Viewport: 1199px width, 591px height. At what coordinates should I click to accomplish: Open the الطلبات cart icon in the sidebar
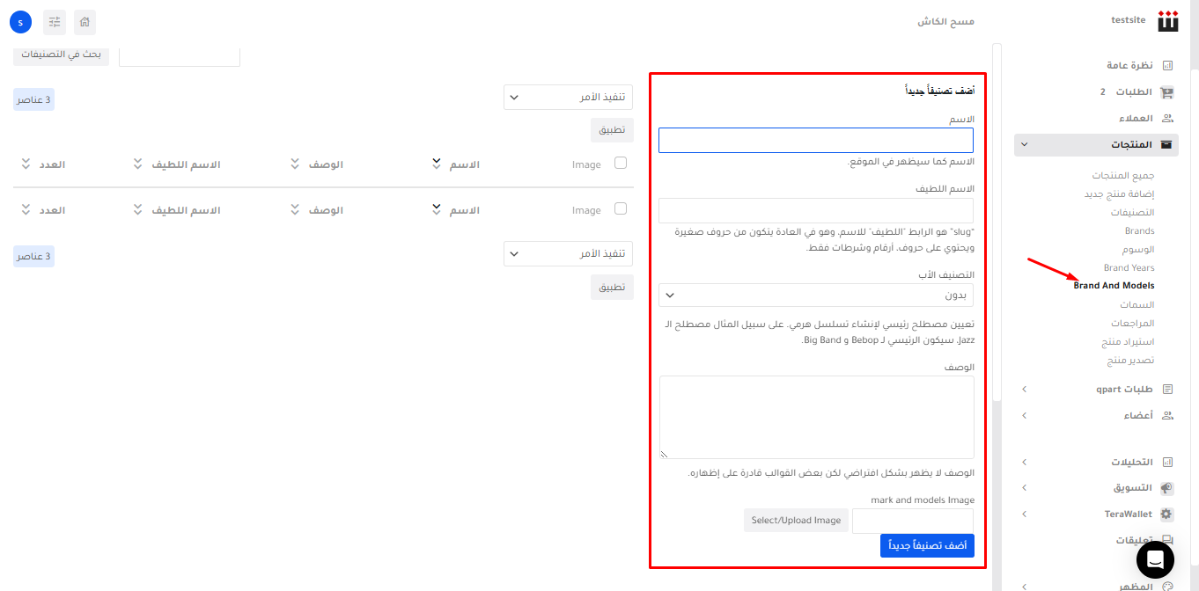click(1167, 92)
